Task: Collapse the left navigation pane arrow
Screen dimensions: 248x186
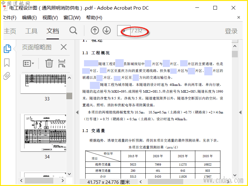Action: [x=77, y=113]
